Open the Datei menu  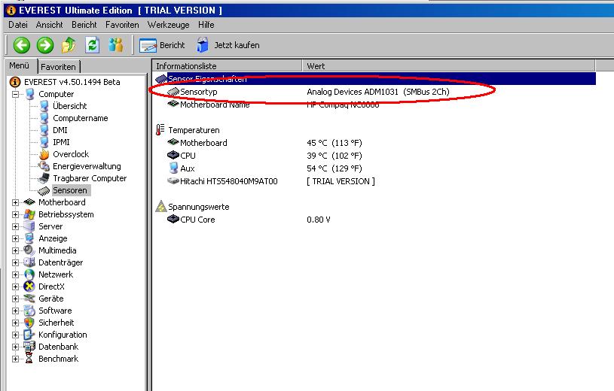(x=18, y=25)
